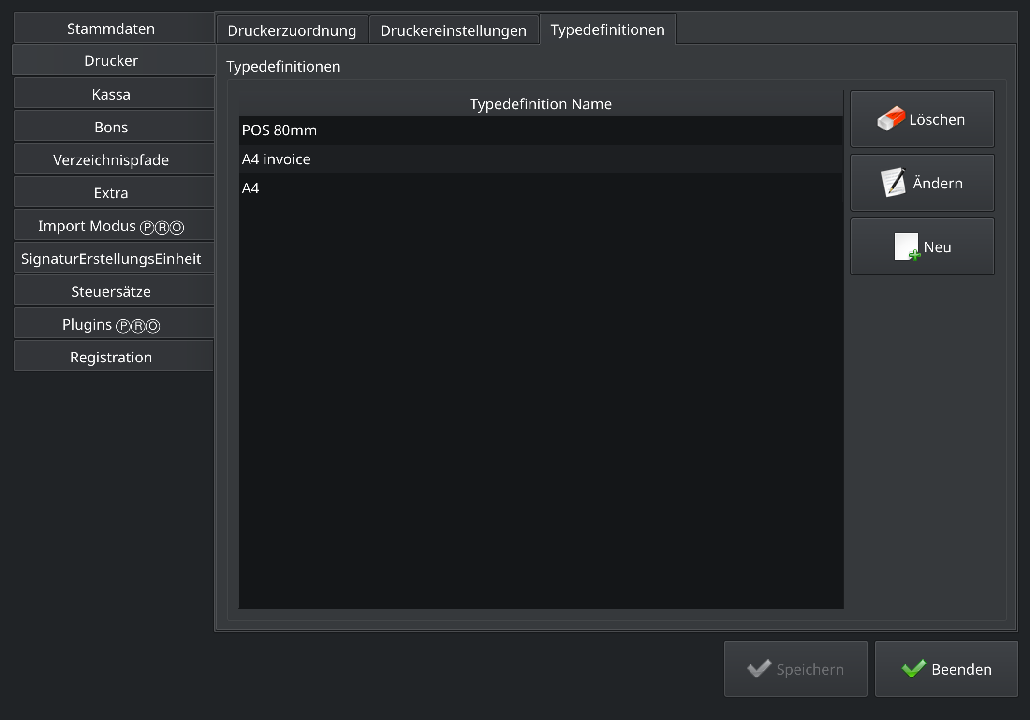Open SignaturErstellungsEinheit settings

pos(114,259)
